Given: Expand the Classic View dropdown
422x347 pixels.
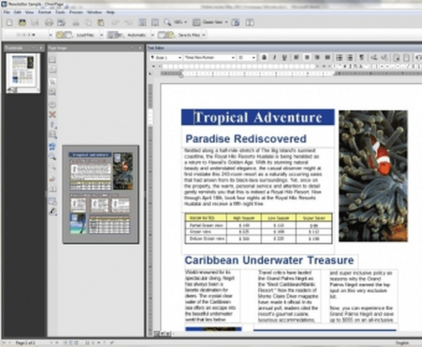Looking at the screenshot, I should pyautogui.click(x=226, y=22).
